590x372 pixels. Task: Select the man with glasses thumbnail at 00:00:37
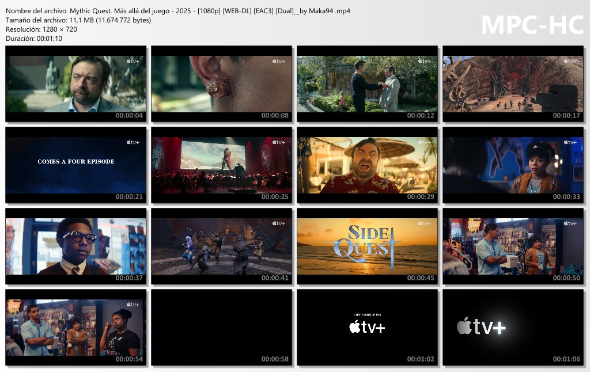[75, 246]
